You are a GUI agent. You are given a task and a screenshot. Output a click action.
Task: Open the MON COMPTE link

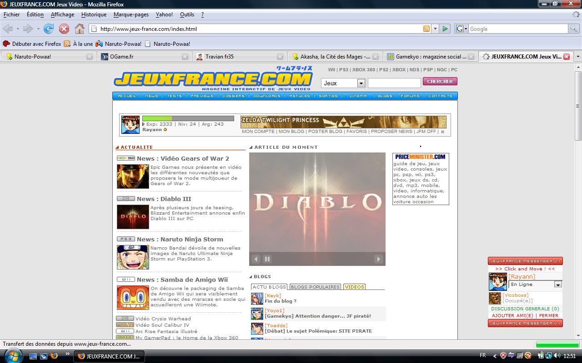(258, 132)
